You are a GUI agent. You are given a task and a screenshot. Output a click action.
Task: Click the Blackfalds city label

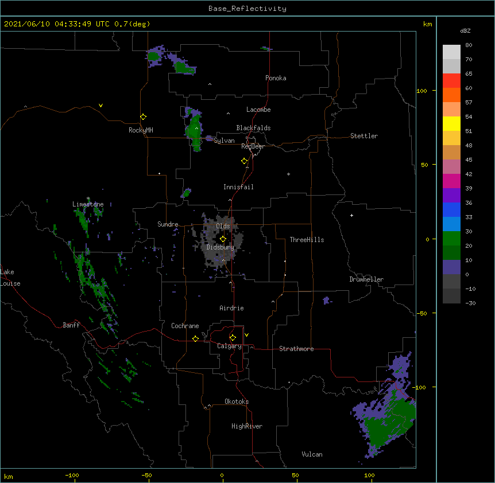tap(253, 128)
